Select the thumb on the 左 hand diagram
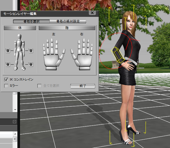The width and height of the screenshot is (170, 148). pyautogui.click(x=61, y=57)
